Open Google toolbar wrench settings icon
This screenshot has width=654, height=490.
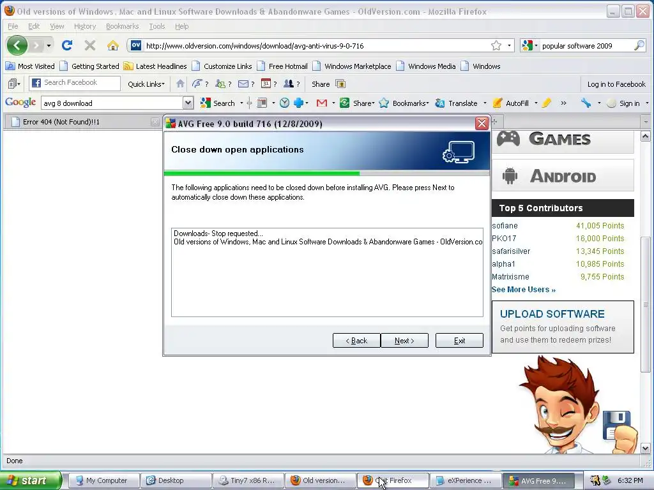586,103
